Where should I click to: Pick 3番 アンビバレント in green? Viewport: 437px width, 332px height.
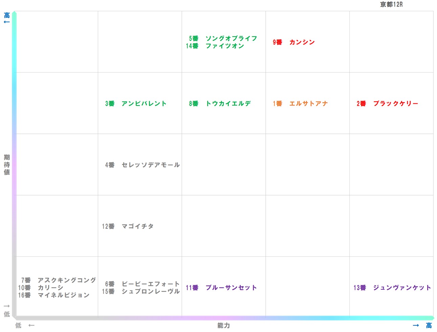tap(136, 104)
